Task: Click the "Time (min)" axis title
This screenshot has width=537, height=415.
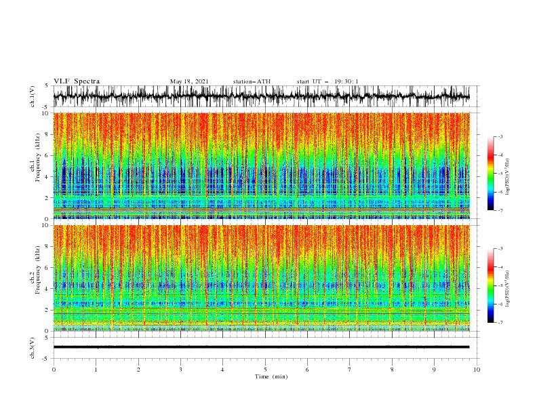Action: tap(271, 376)
